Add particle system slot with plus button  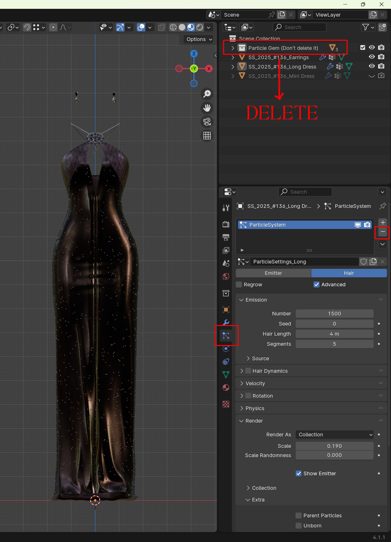[x=382, y=222]
